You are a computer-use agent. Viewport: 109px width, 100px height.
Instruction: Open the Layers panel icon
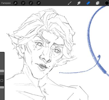(98, 3)
